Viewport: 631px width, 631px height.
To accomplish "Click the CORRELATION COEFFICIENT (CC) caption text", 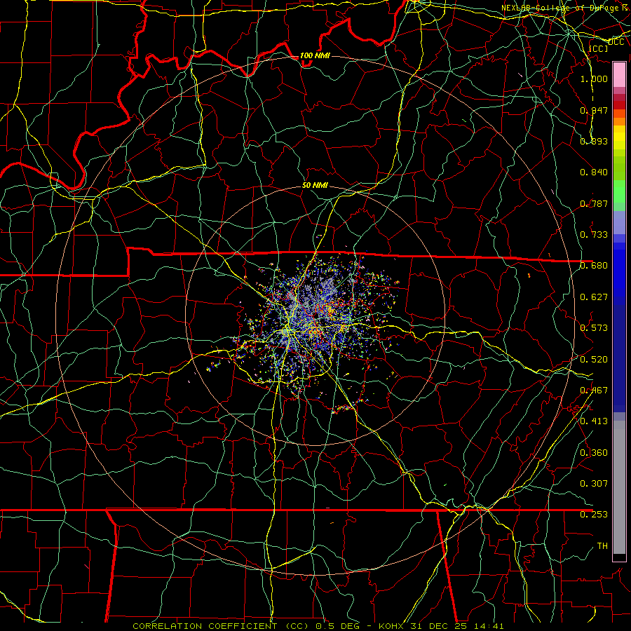I will pos(221,626).
